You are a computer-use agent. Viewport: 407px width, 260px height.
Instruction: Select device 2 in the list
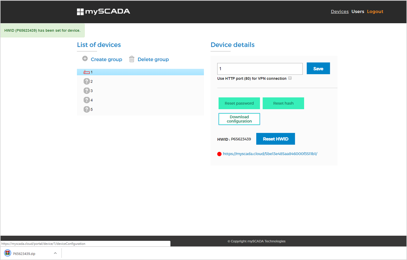pos(140,81)
